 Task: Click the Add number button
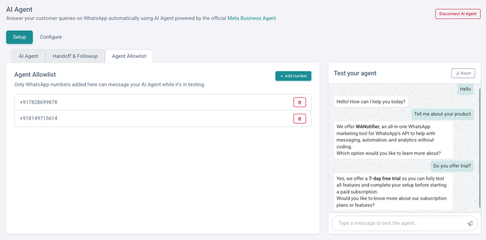click(293, 76)
